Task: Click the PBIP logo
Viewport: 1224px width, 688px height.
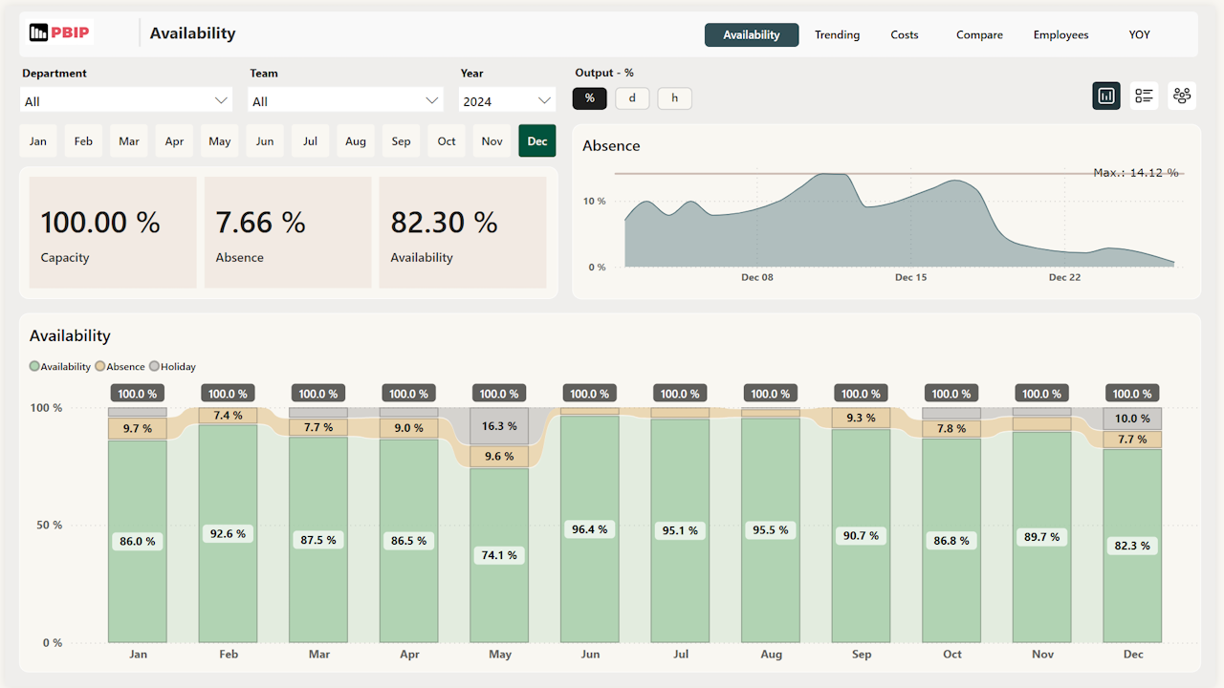Action: pyautogui.click(x=59, y=32)
